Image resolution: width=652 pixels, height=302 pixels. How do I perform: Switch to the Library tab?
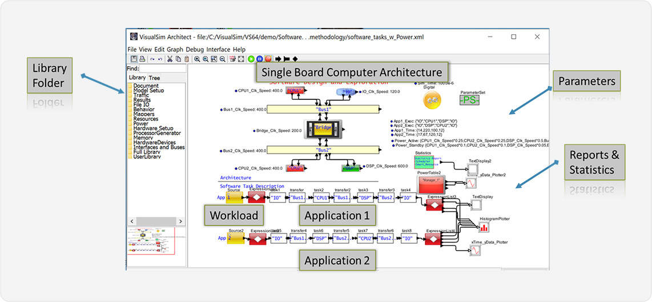click(x=137, y=78)
